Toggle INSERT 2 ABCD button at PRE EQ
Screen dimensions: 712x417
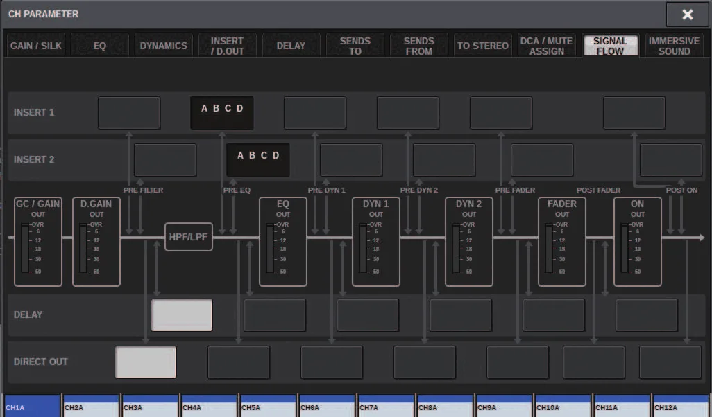pyautogui.click(x=258, y=160)
